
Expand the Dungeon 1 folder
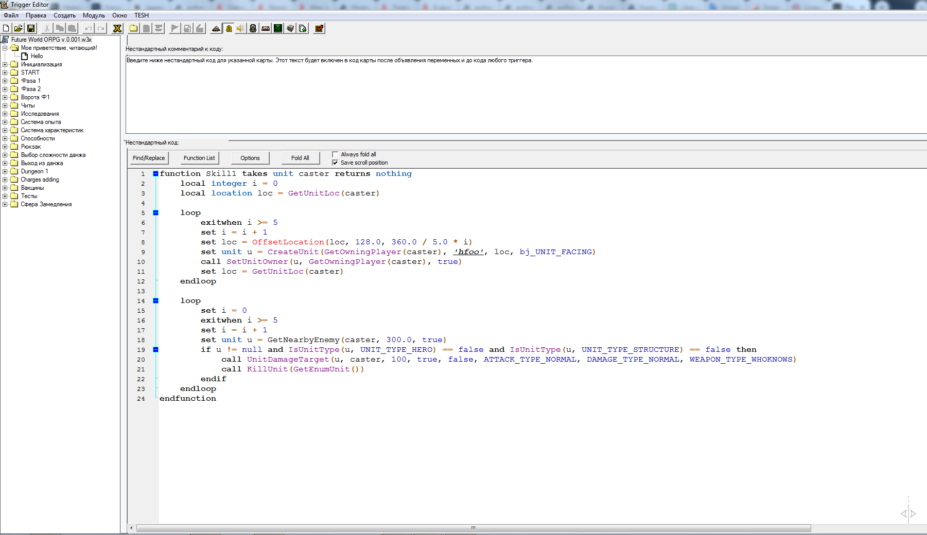5,171
